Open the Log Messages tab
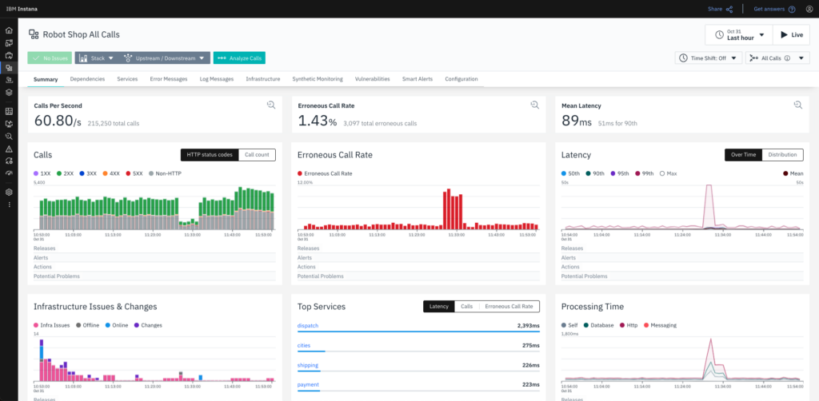The image size is (819, 401). [216, 79]
